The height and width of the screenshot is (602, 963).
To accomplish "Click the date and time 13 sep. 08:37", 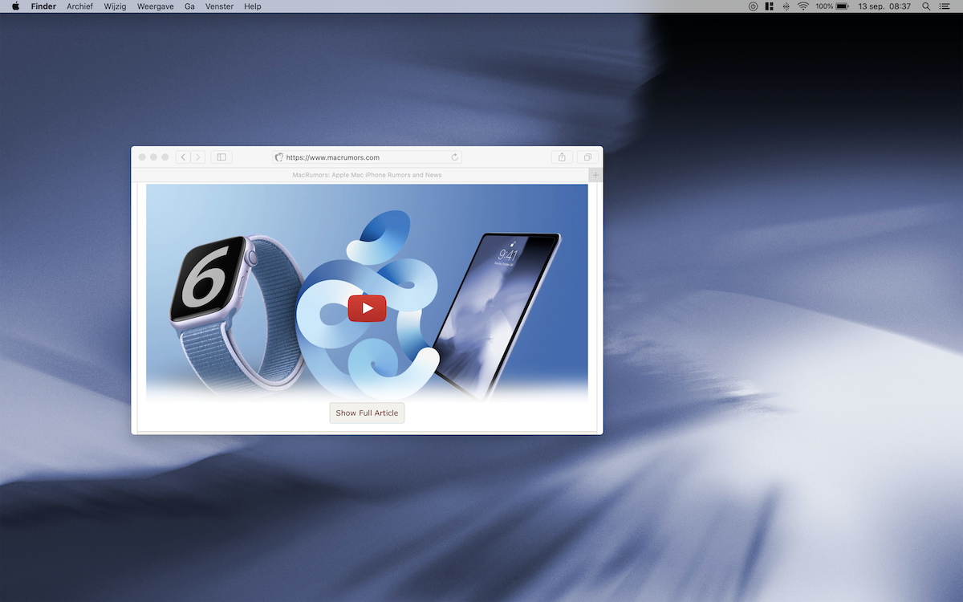I will 884,6.
